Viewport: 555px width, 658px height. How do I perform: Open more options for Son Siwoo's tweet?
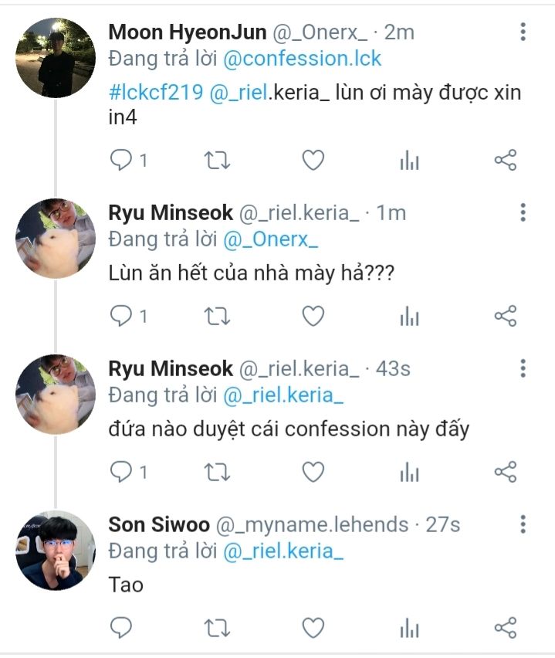[x=523, y=524]
